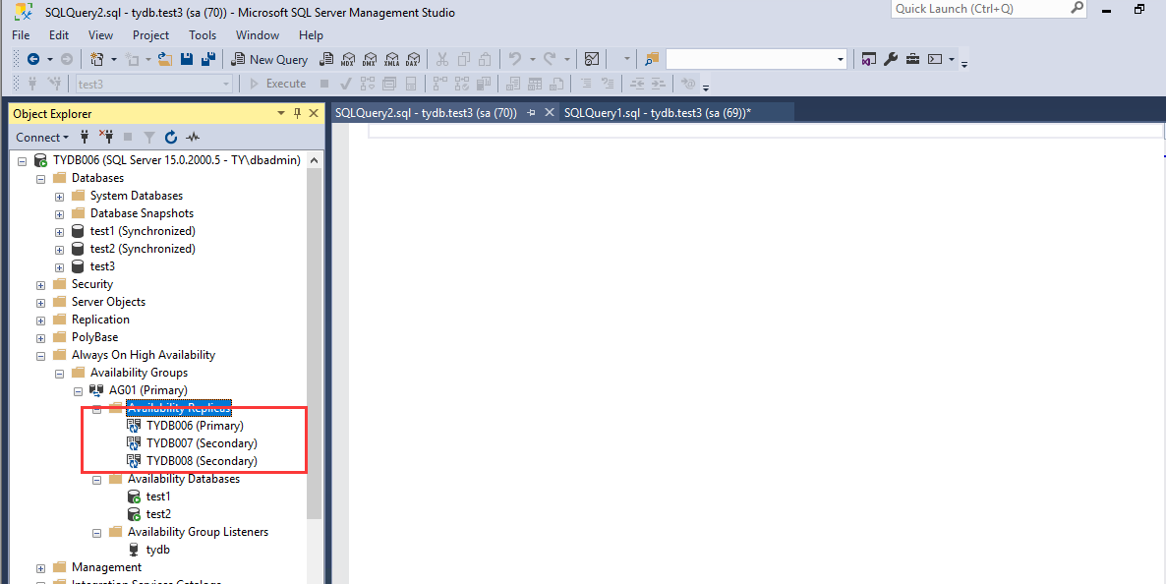Click the command window icon

pos(935,59)
